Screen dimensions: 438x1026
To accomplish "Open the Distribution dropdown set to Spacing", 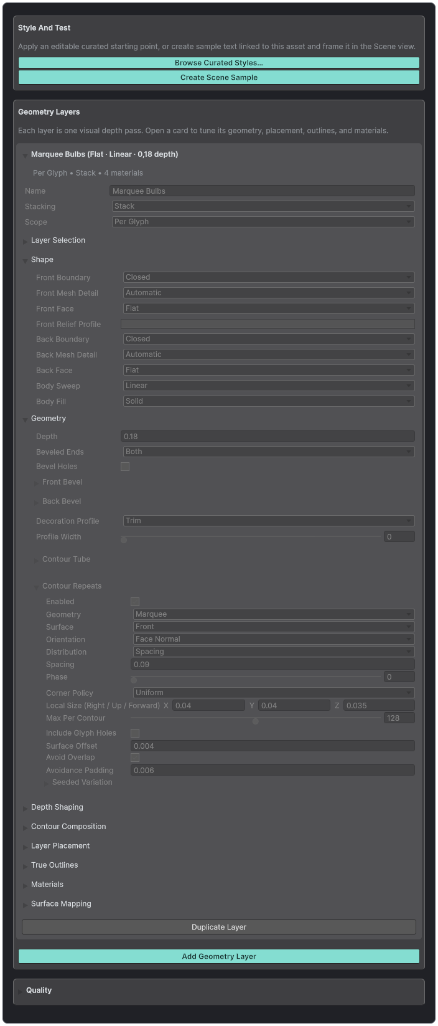I will pos(274,652).
